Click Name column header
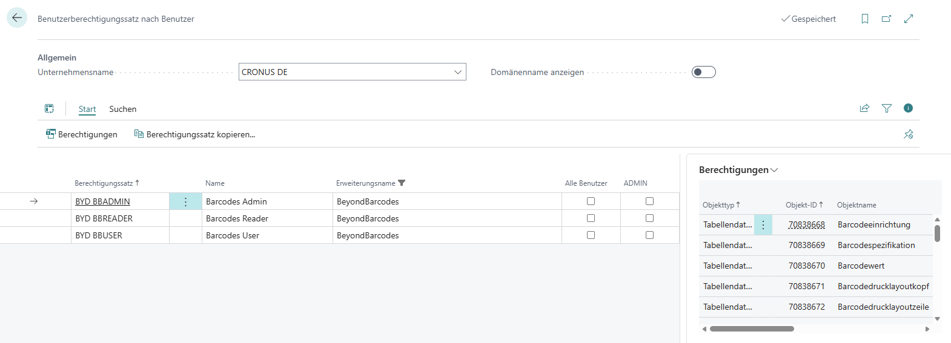 [x=215, y=183]
